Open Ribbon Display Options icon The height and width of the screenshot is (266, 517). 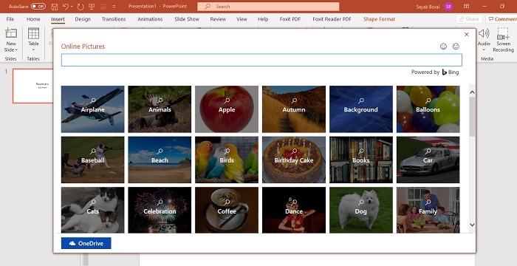[466, 6]
